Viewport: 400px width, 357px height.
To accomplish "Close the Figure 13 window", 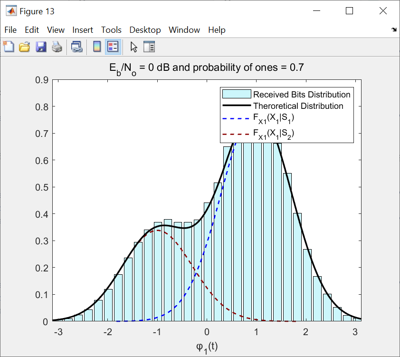I will 383,11.
